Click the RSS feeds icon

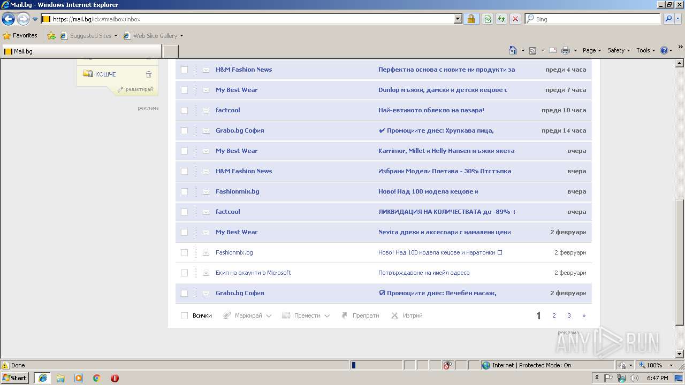[x=532, y=50]
